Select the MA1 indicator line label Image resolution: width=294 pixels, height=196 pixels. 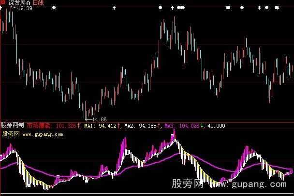88,126
